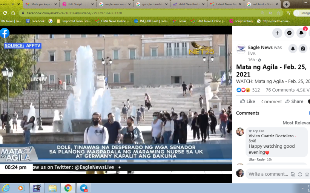This screenshot has height=193, width=310.
Task: Click Reply under Vivien's comment
Action: [261, 159]
